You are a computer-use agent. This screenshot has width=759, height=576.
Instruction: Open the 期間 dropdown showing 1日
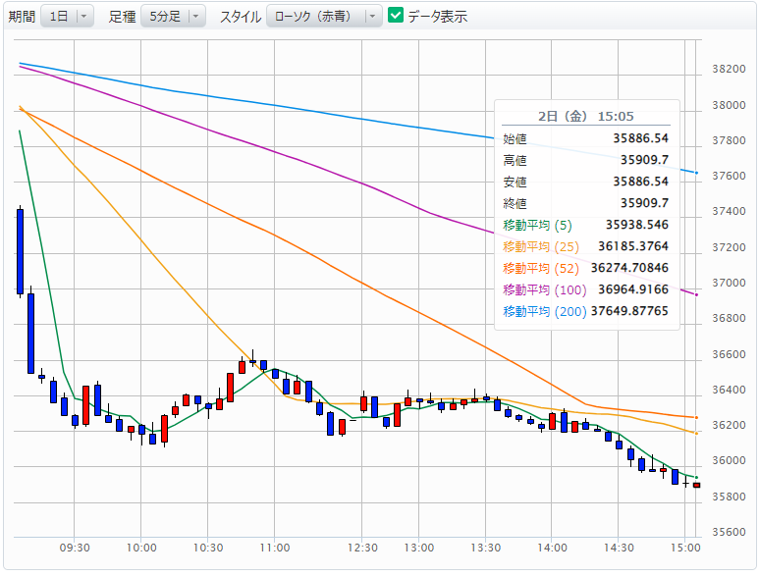[67, 17]
